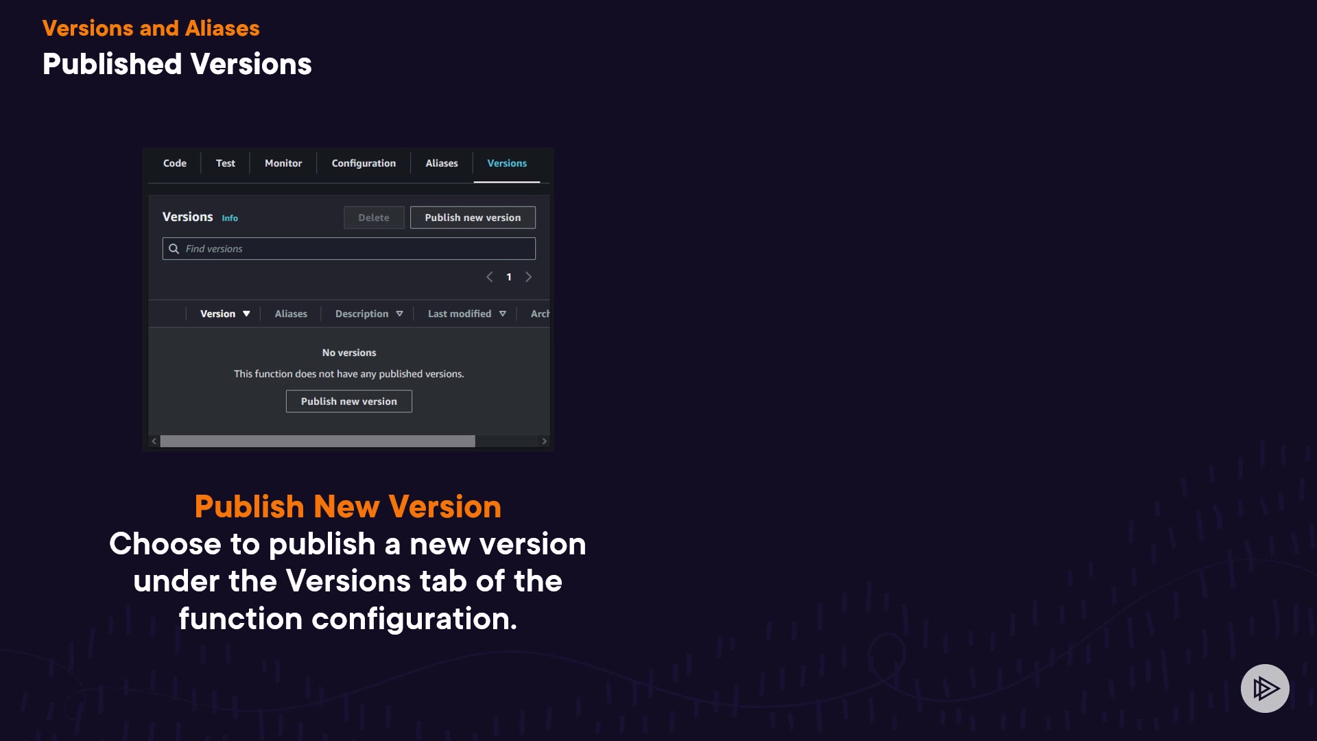1317x741 pixels.
Task: Select the Versions tab
Action: pos(507,163)
